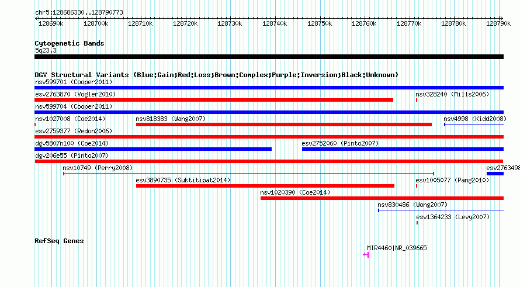Click the DGV Structural Variants track title

216,75
